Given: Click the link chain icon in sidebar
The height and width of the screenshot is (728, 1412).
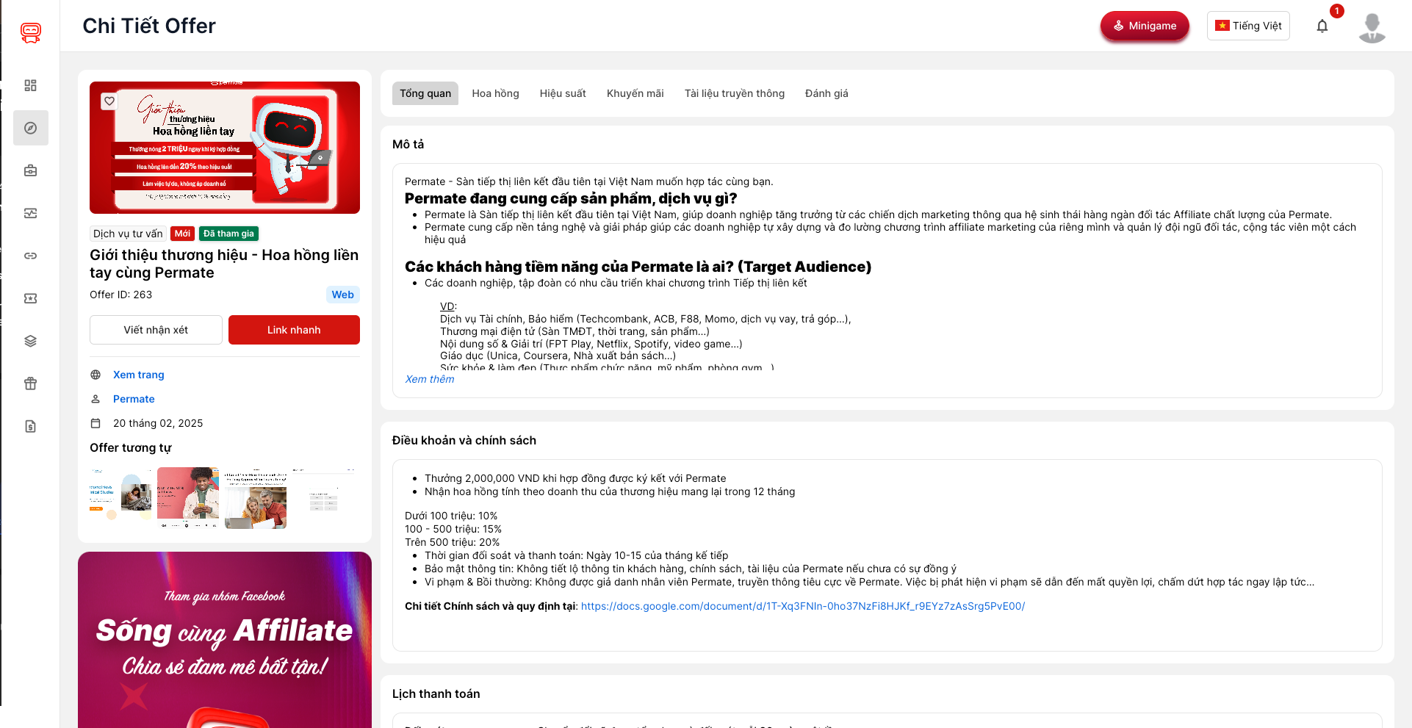Looking at the screenshot, I should 30,256.
